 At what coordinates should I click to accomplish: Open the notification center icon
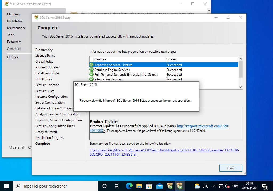coord(264,186)
